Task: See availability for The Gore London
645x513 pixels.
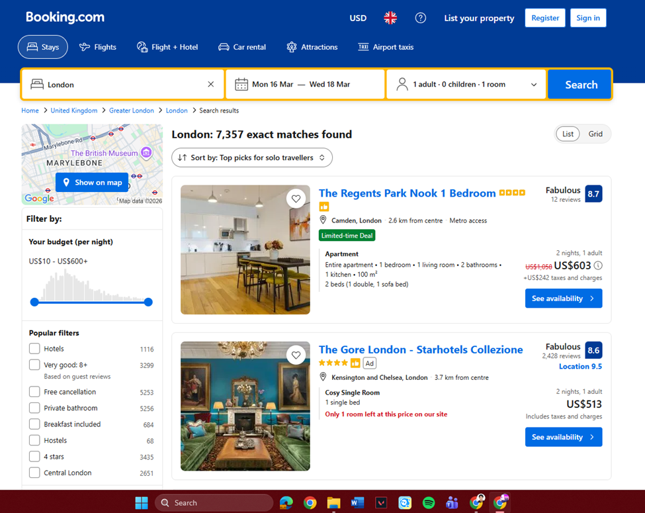Action: coord(564,437)
